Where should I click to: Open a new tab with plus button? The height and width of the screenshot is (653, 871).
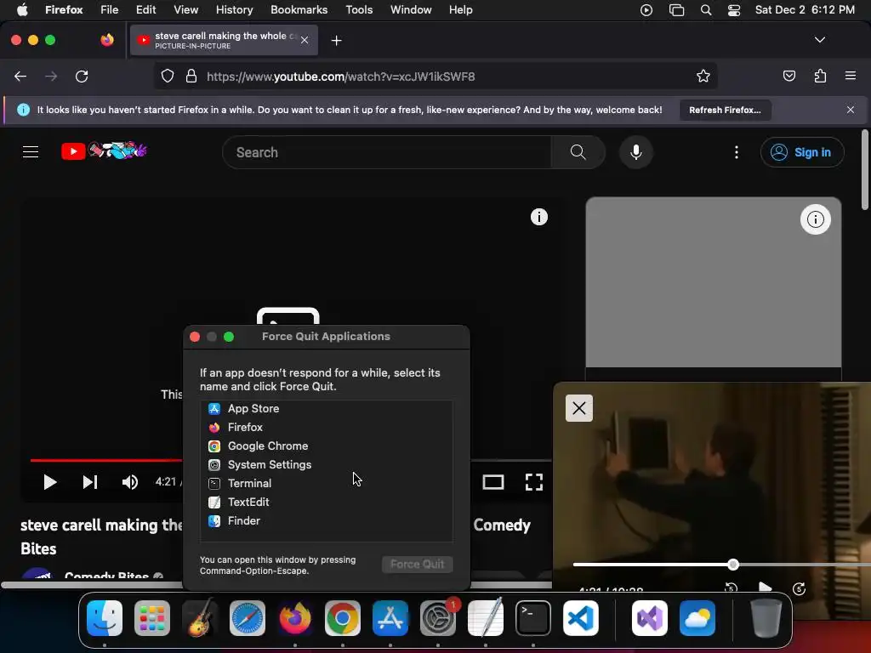point(336,41)
